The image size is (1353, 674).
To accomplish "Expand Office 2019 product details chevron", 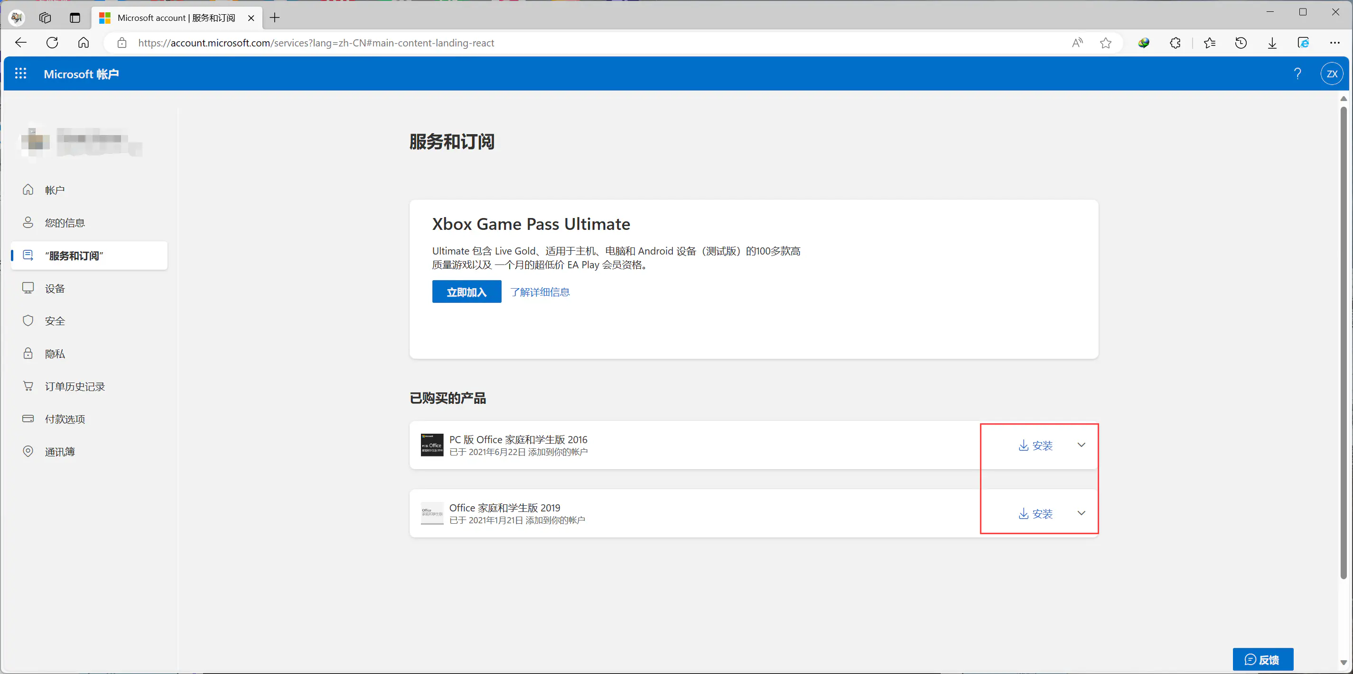I will 1081,513.
